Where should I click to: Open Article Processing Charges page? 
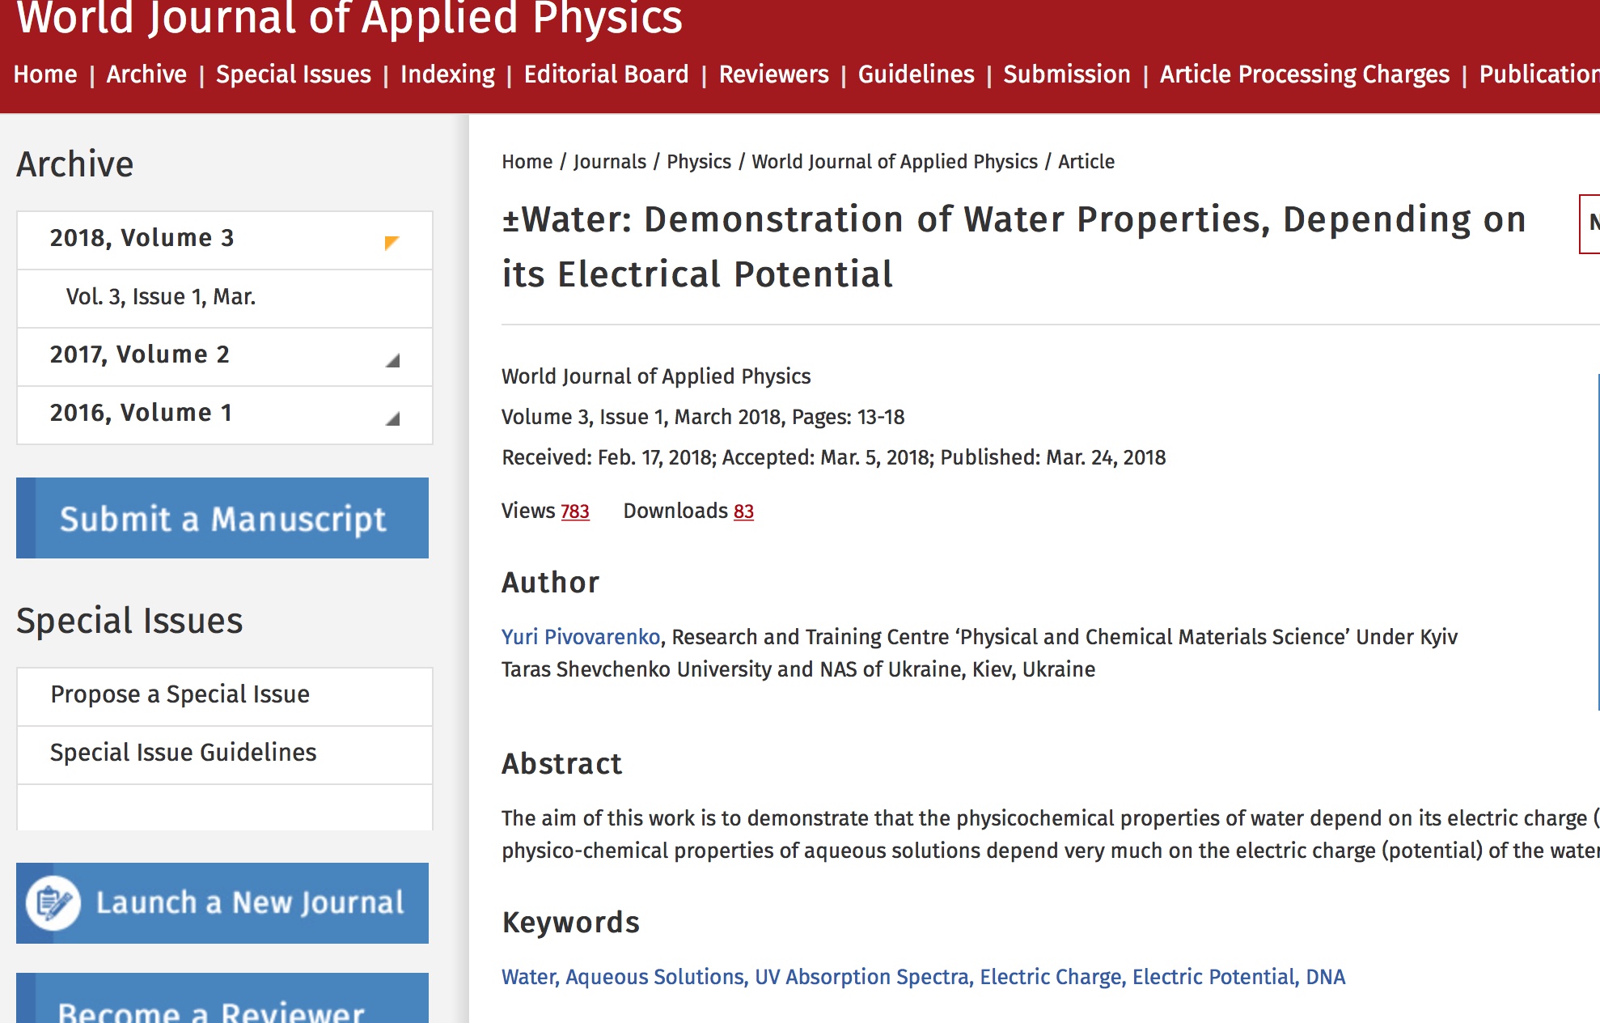click(1304, 74)
